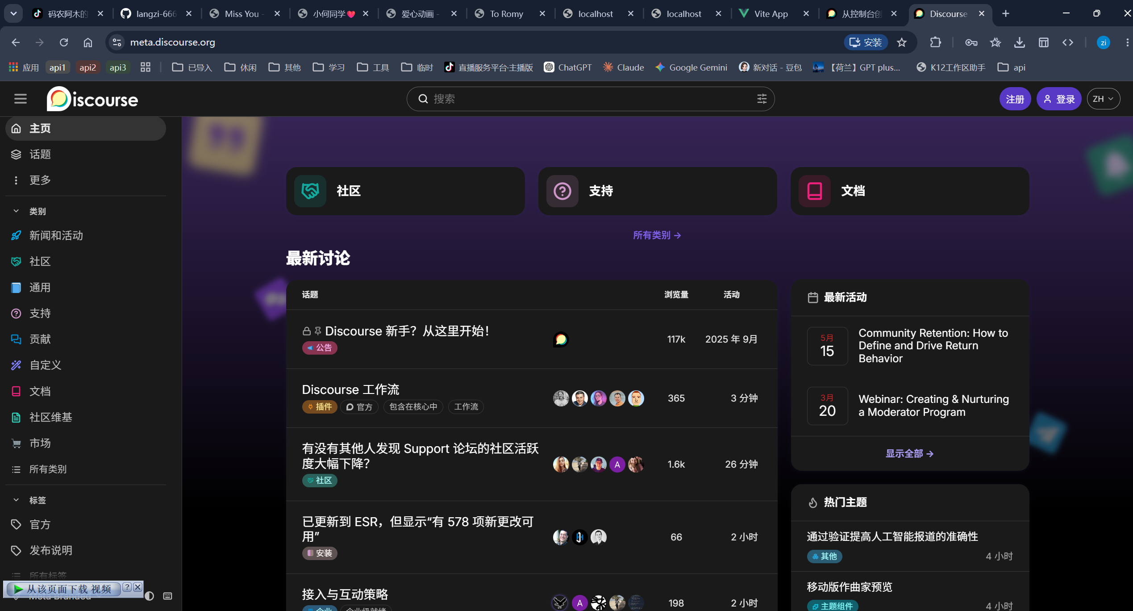Click the 通用 category square icon
Image resolution: width=1133 pixels, height=611 pixels.
click(16, 288)
